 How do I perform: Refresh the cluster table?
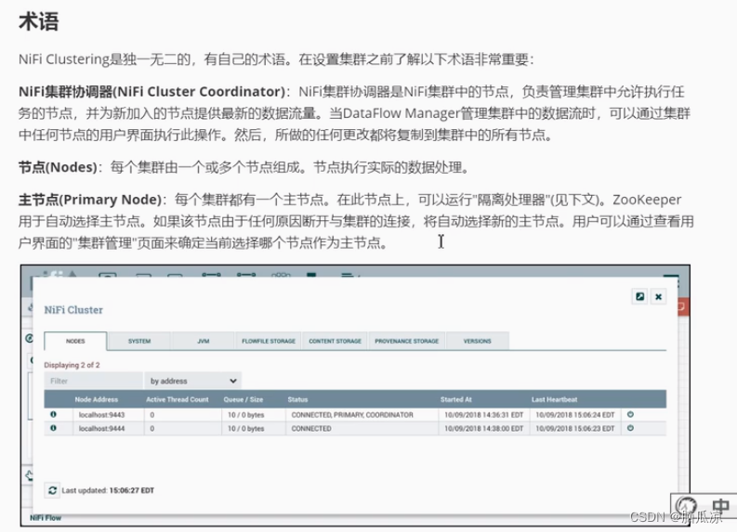(52, 490)
